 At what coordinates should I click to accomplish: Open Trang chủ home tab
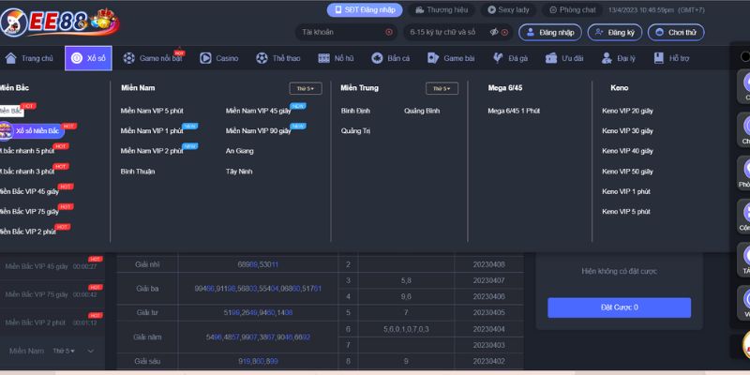(x=29, y=58)
